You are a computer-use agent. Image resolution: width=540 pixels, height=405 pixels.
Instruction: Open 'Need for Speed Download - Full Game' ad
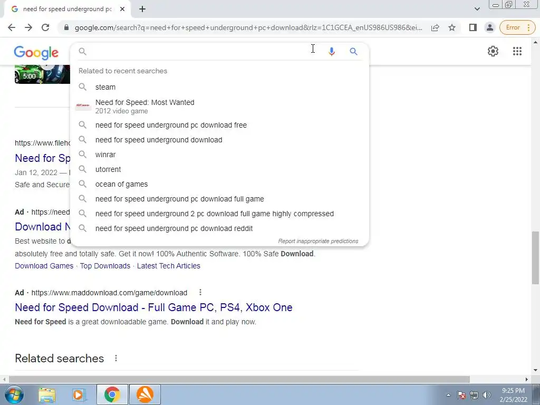(x=153, y=307)
